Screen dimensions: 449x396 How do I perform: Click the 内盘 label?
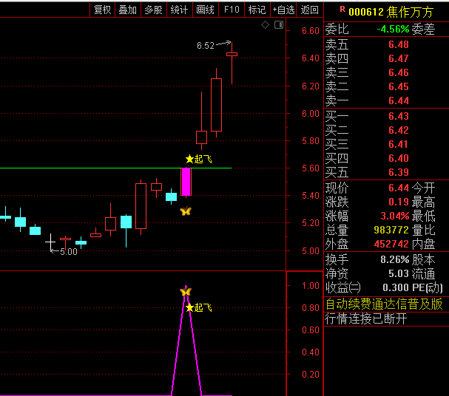[423, 244]
